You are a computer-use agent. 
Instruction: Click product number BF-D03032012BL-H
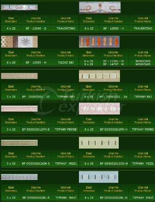114,197
